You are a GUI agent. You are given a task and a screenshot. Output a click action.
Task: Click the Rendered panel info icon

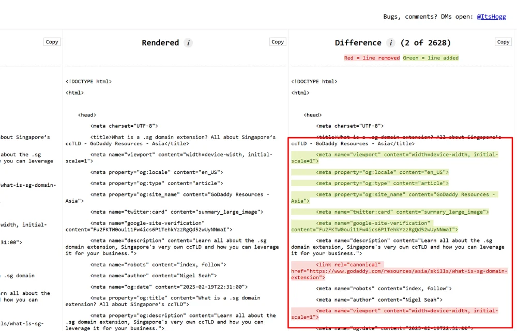188,43
